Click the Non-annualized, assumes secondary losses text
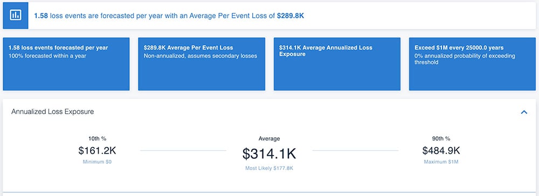This screenshot has height=196, width=539. tap(201, 55)
